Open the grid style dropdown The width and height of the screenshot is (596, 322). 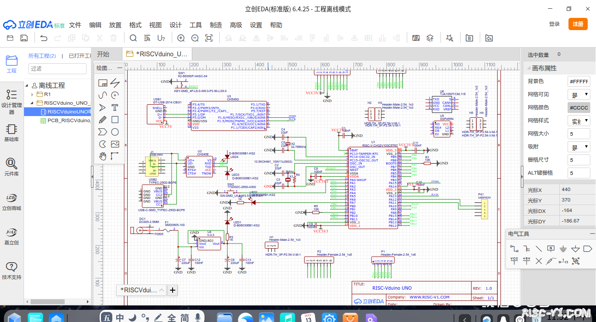coord(579,120)
